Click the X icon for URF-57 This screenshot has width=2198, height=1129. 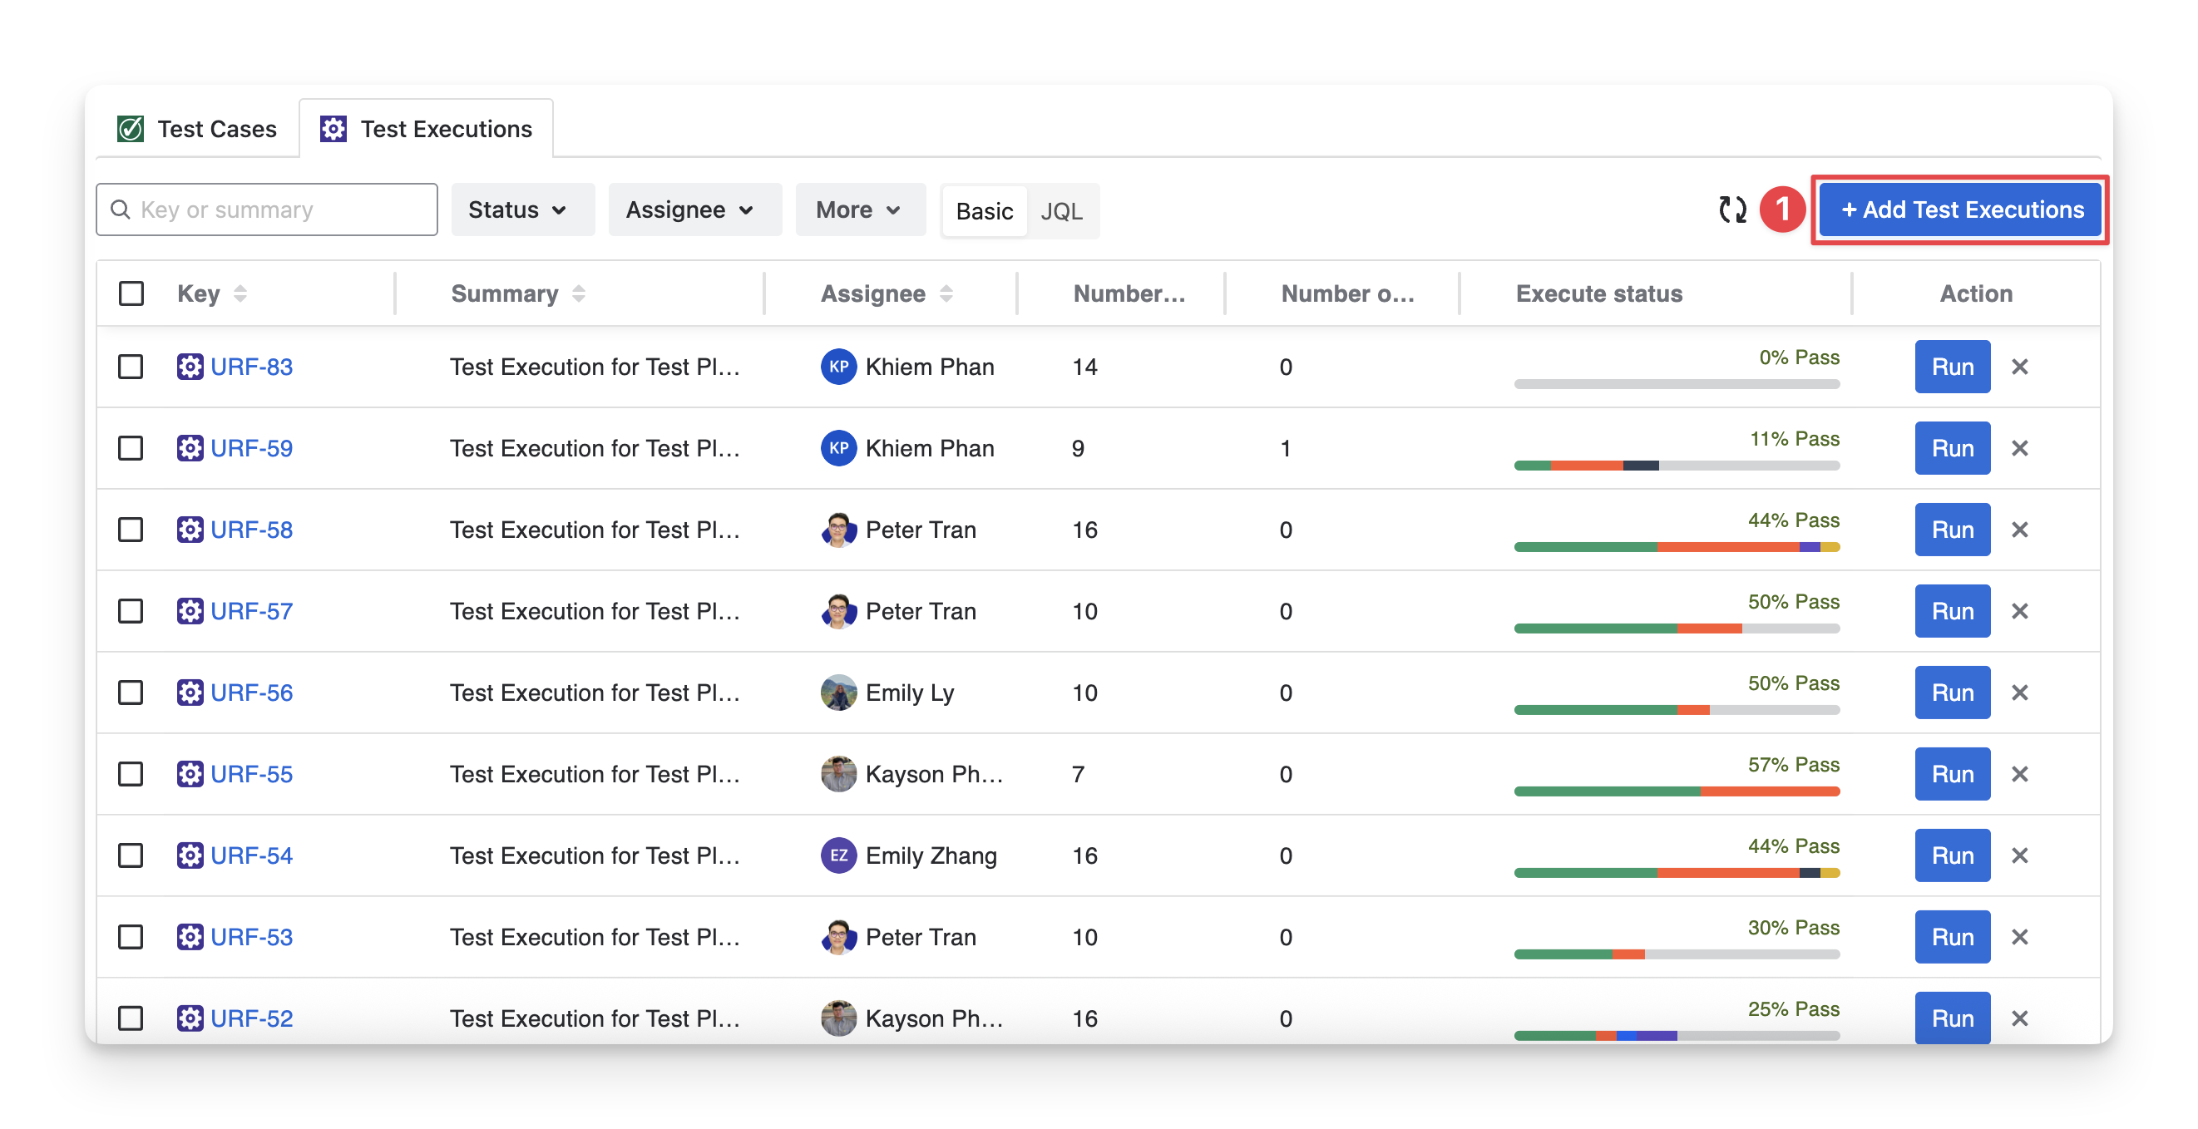(x=2019, y=611)
